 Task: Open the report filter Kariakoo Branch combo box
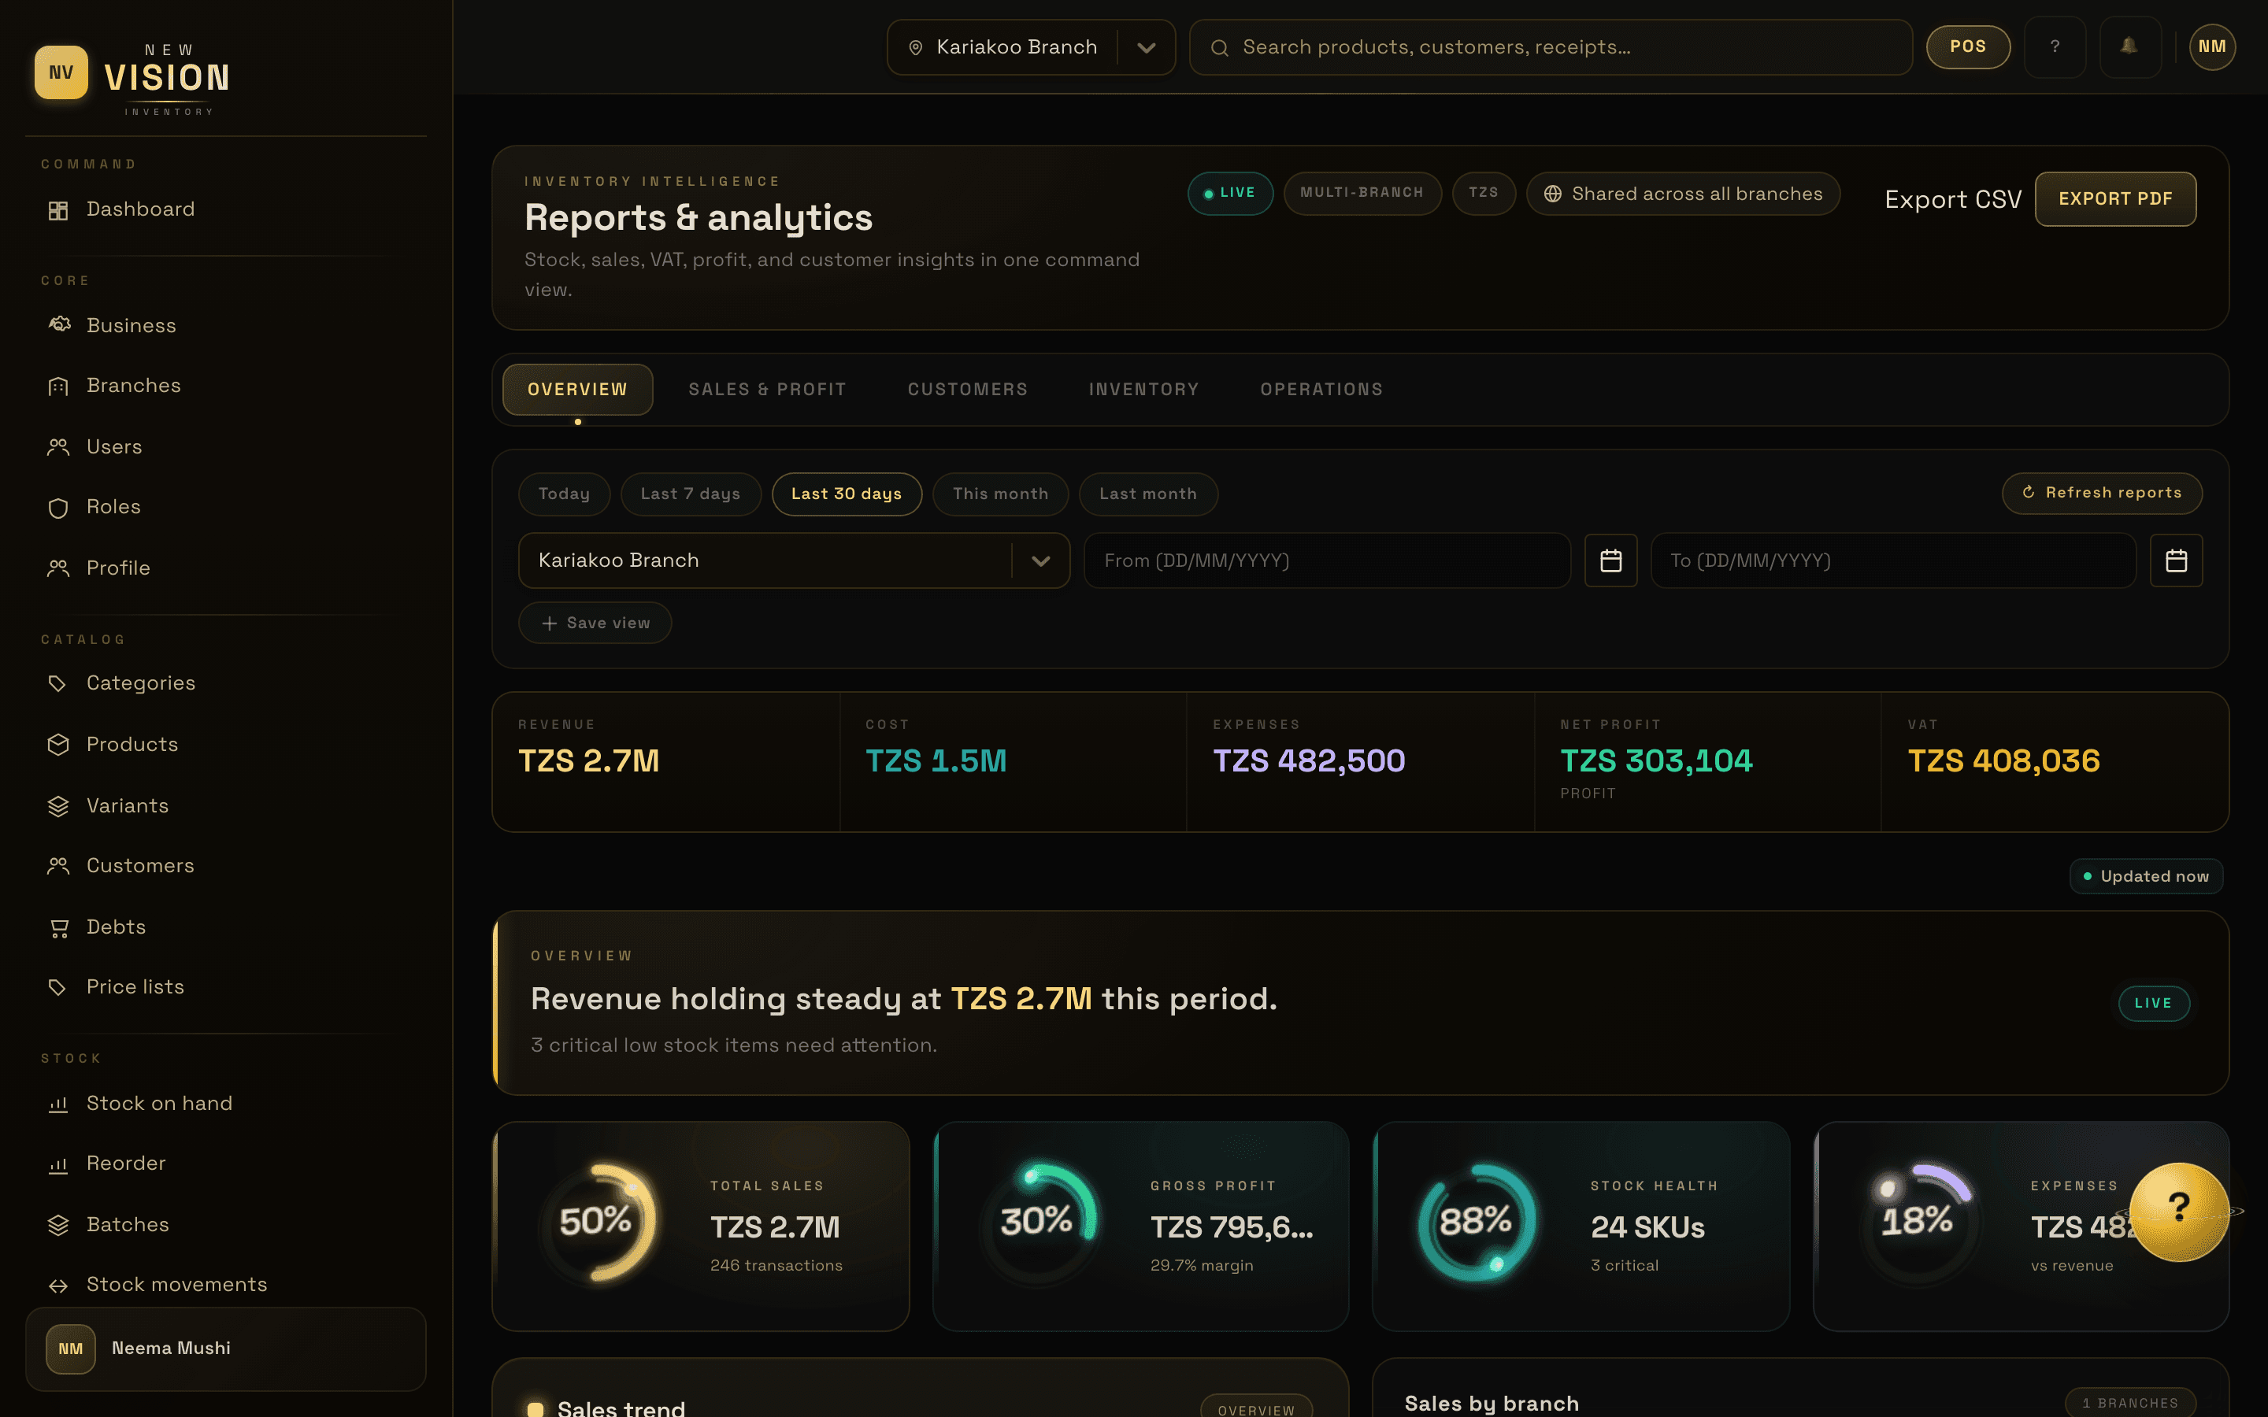point(794,561)
